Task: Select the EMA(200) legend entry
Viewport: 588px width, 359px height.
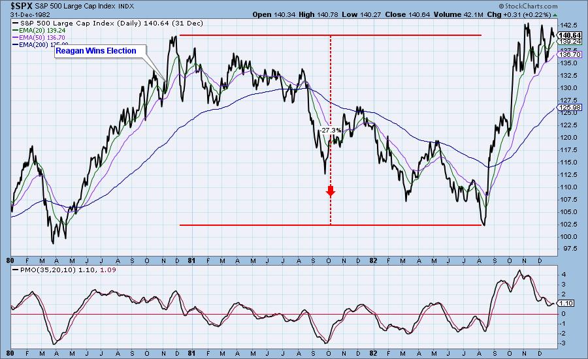Action: 40,44
